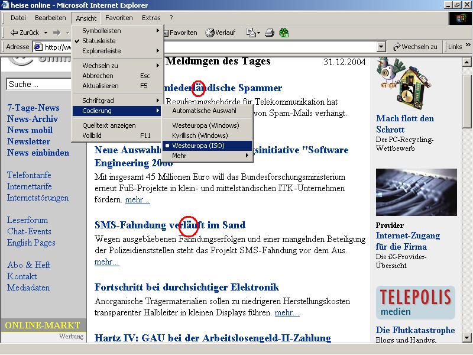Open the Verlauf history toolbar button

point(220,33)
